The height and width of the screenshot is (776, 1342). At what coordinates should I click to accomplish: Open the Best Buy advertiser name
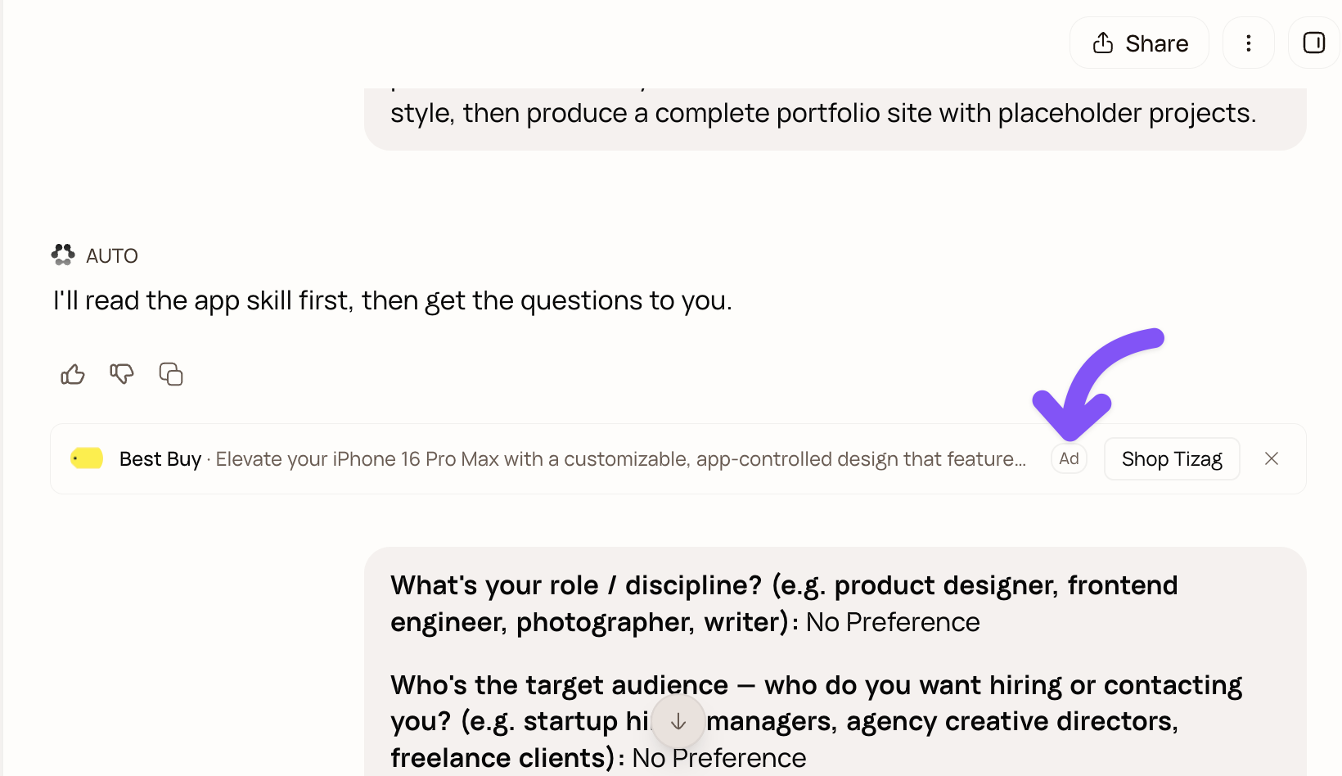click(x=160, y=459)
